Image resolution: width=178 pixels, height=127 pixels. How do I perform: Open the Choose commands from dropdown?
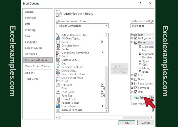click(x=82, y=26)
